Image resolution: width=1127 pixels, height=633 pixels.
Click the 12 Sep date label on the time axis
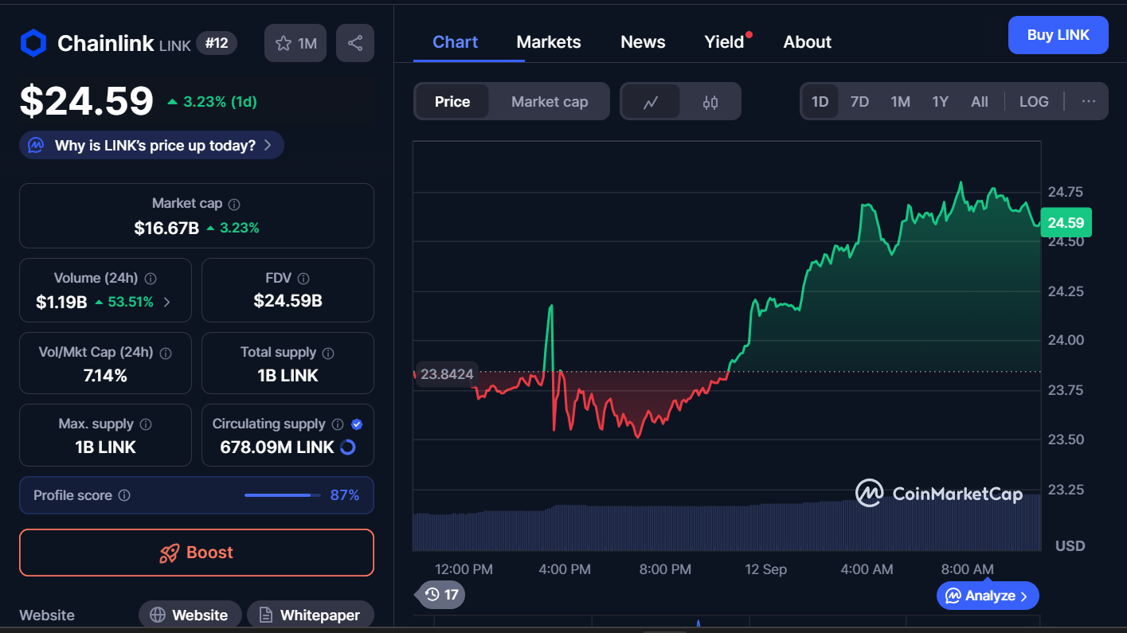point(765,569)
